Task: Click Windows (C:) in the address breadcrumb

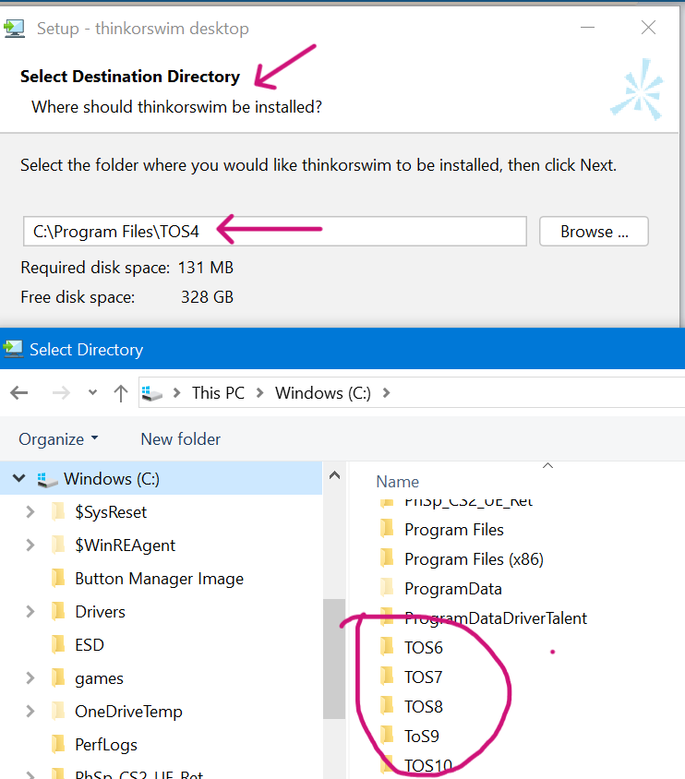Action: pos(323,393)
